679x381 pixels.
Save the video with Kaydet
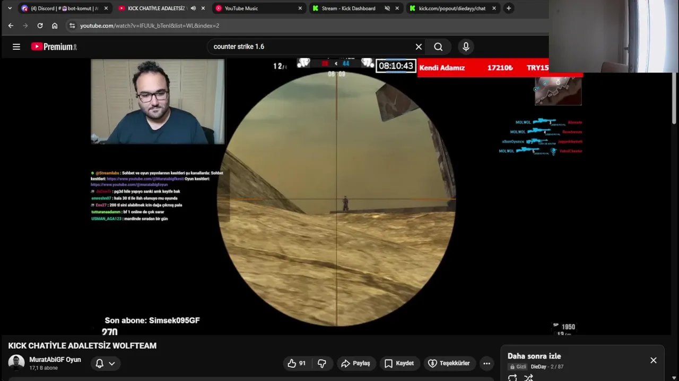tap(399, 364)
